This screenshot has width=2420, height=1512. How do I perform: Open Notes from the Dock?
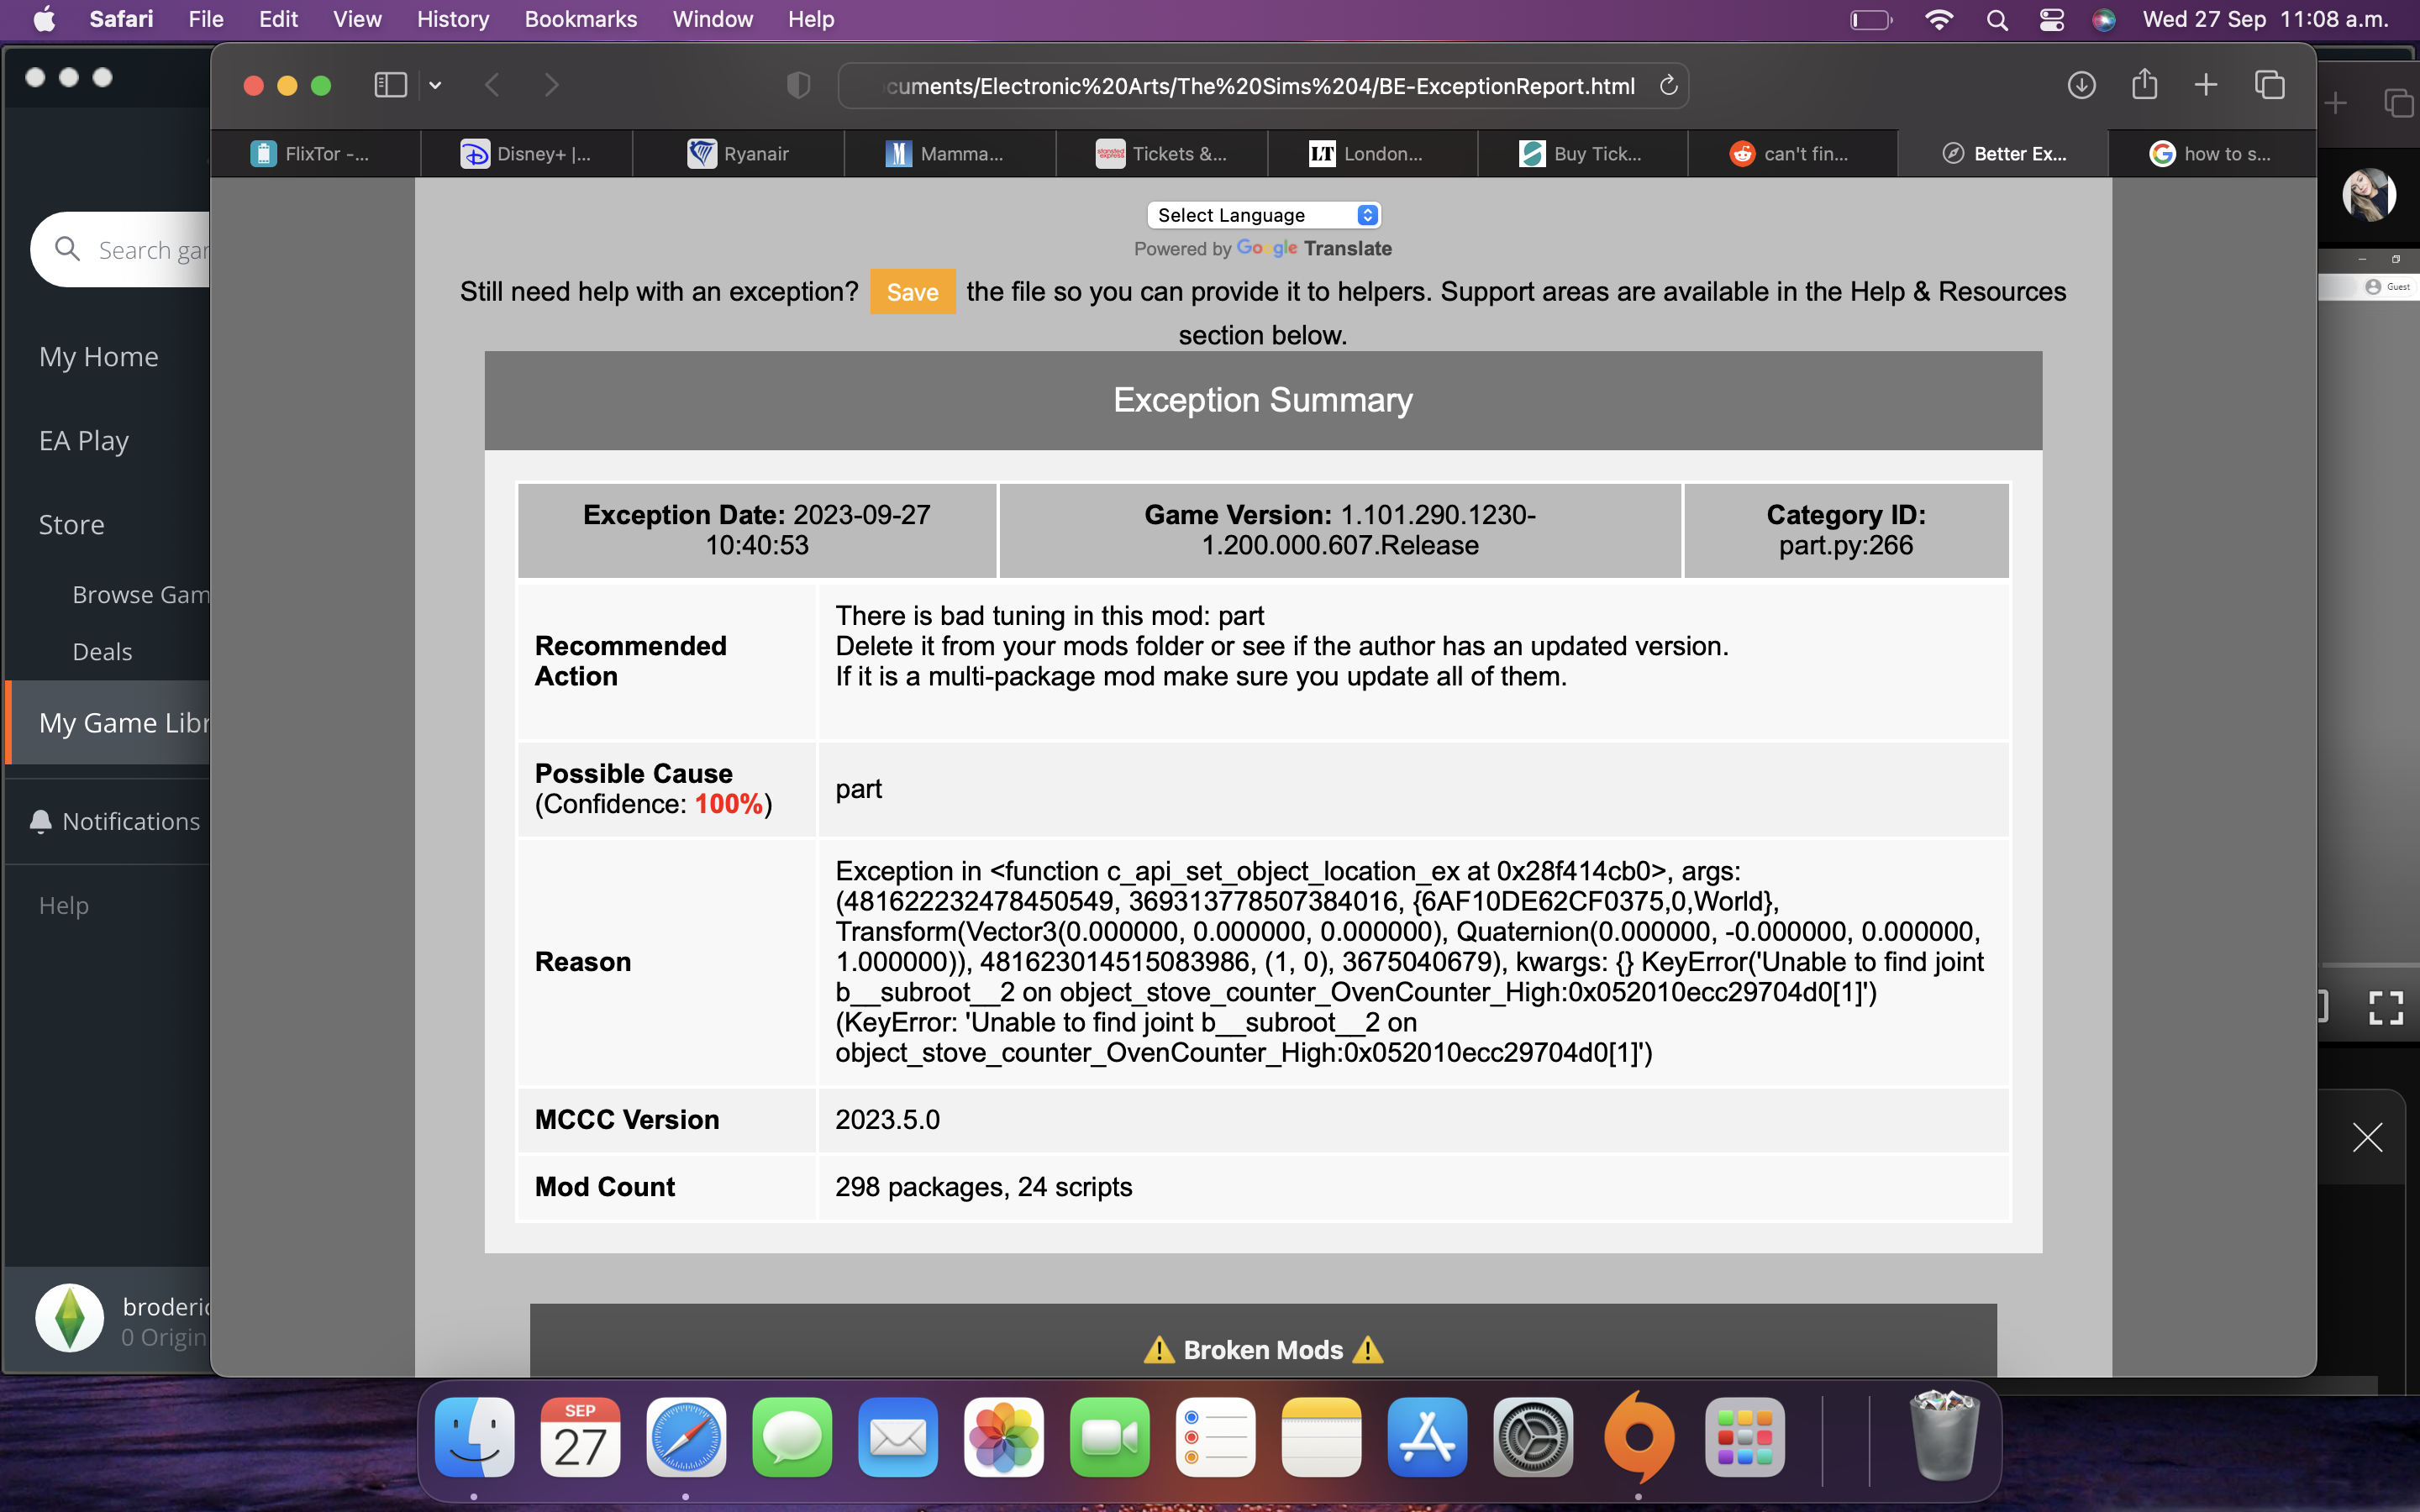[x=1322, y=1437]
